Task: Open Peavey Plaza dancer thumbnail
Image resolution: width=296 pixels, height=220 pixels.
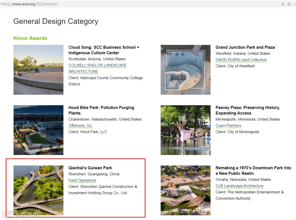Action: pos(186,130)
